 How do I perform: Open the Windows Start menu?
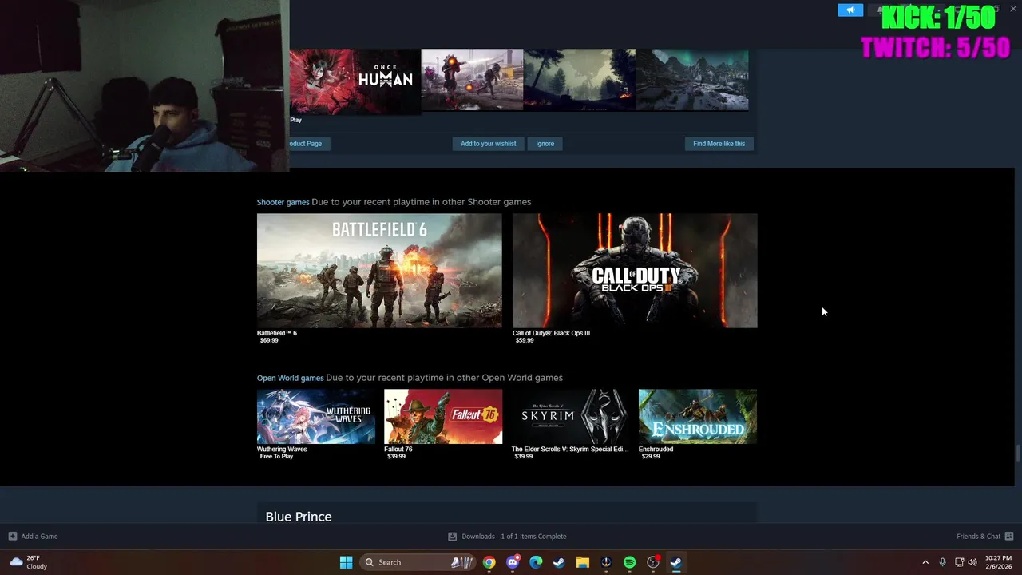click(x=346, y=562)
